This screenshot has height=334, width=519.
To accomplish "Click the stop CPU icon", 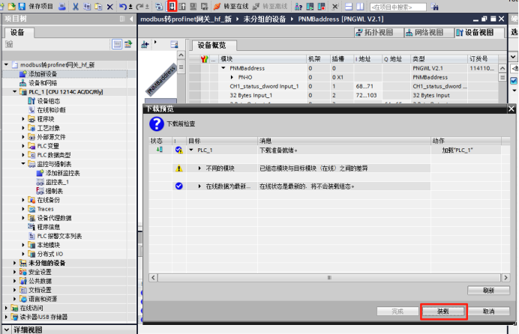I will click(x=321, y=6).
